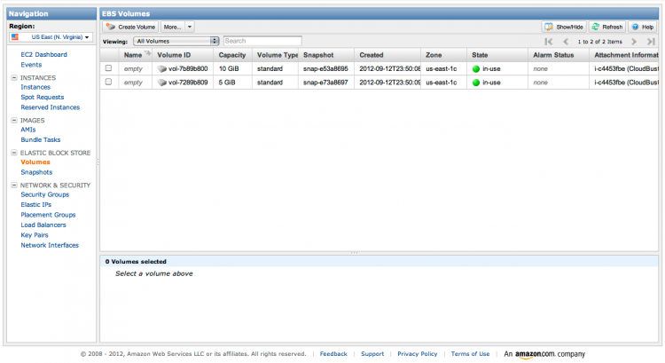Open the Region dropdown US East (N. Virginia)
Viewport: 665px width, 363px height.
51,37
